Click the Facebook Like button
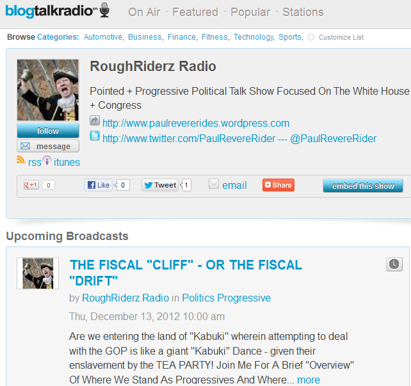 point(99,185)
